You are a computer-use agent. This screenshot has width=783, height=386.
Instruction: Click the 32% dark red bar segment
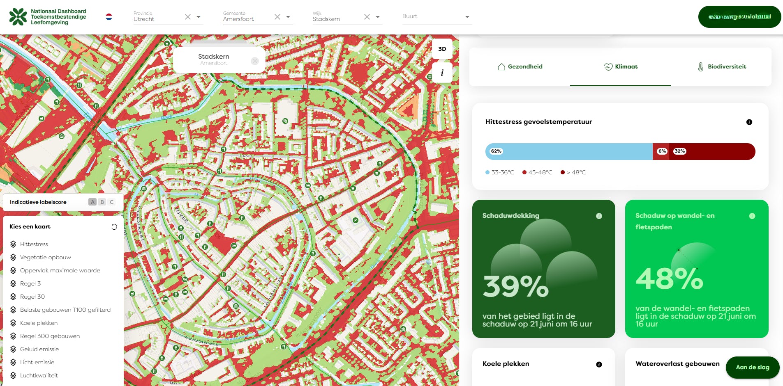tap(712, 151)
